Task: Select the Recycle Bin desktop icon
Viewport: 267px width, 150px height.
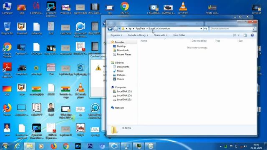Action: [7, 28]
